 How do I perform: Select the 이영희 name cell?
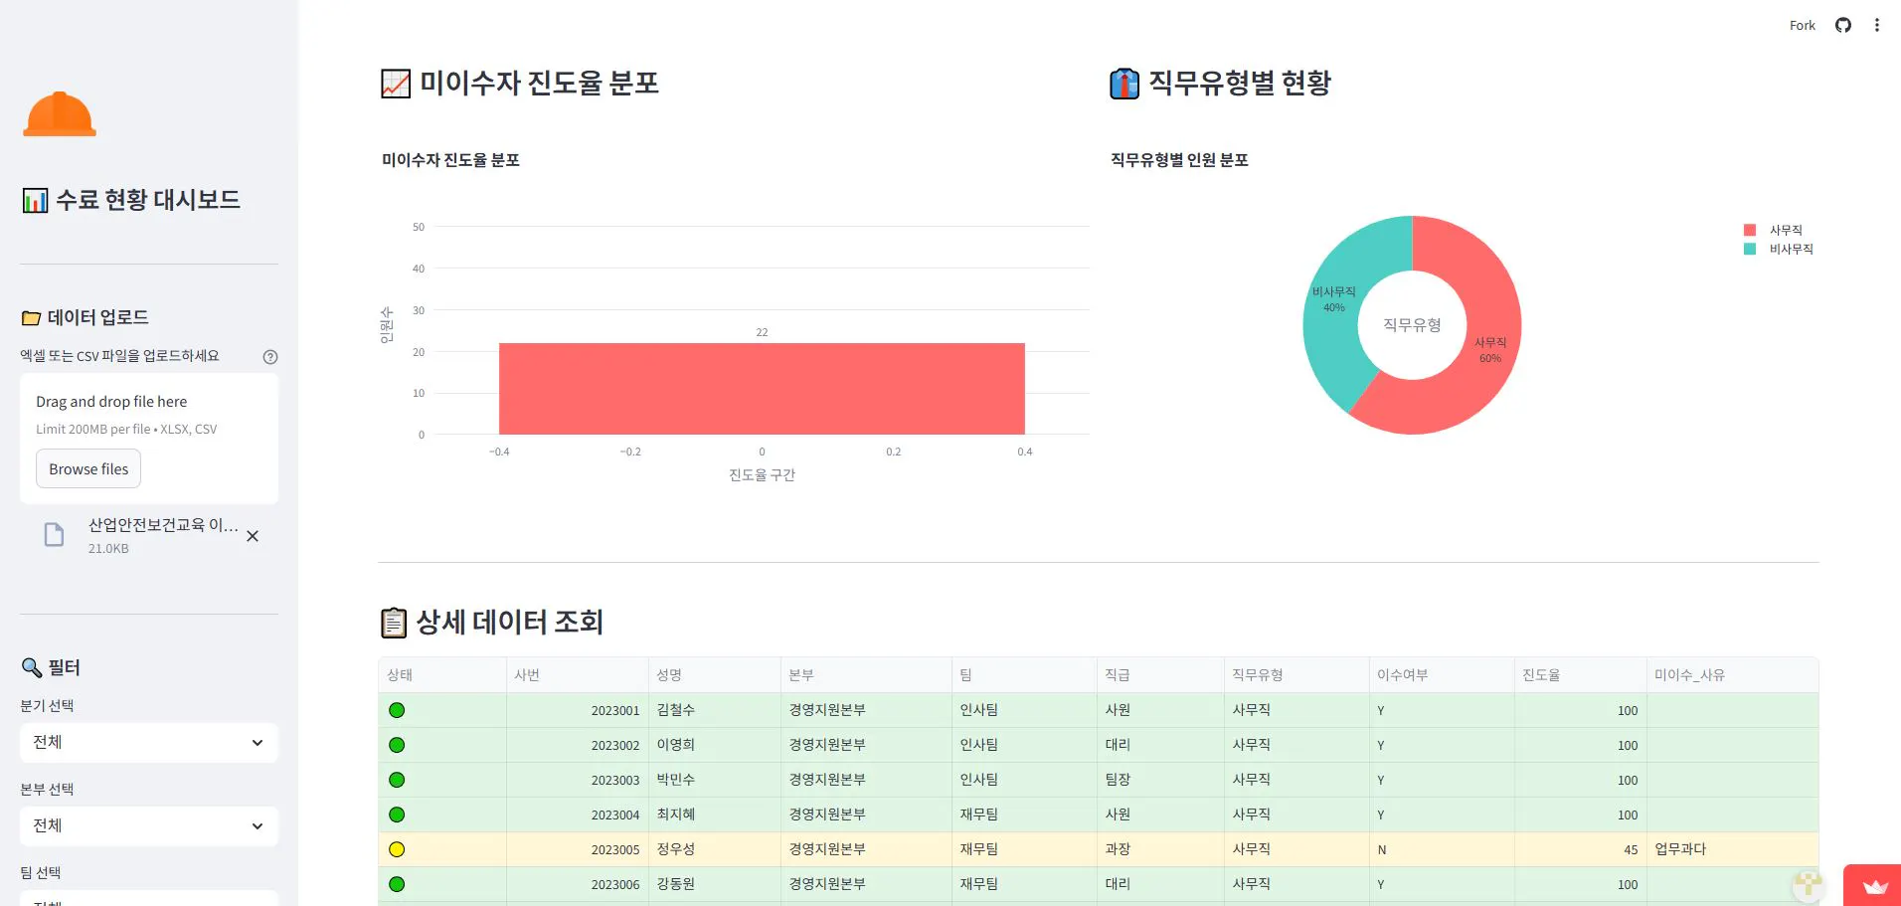tap(714, 745)
